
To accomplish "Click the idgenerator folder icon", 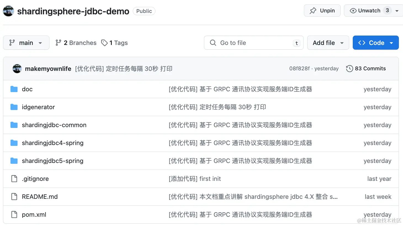I will (x=14, y=107).
